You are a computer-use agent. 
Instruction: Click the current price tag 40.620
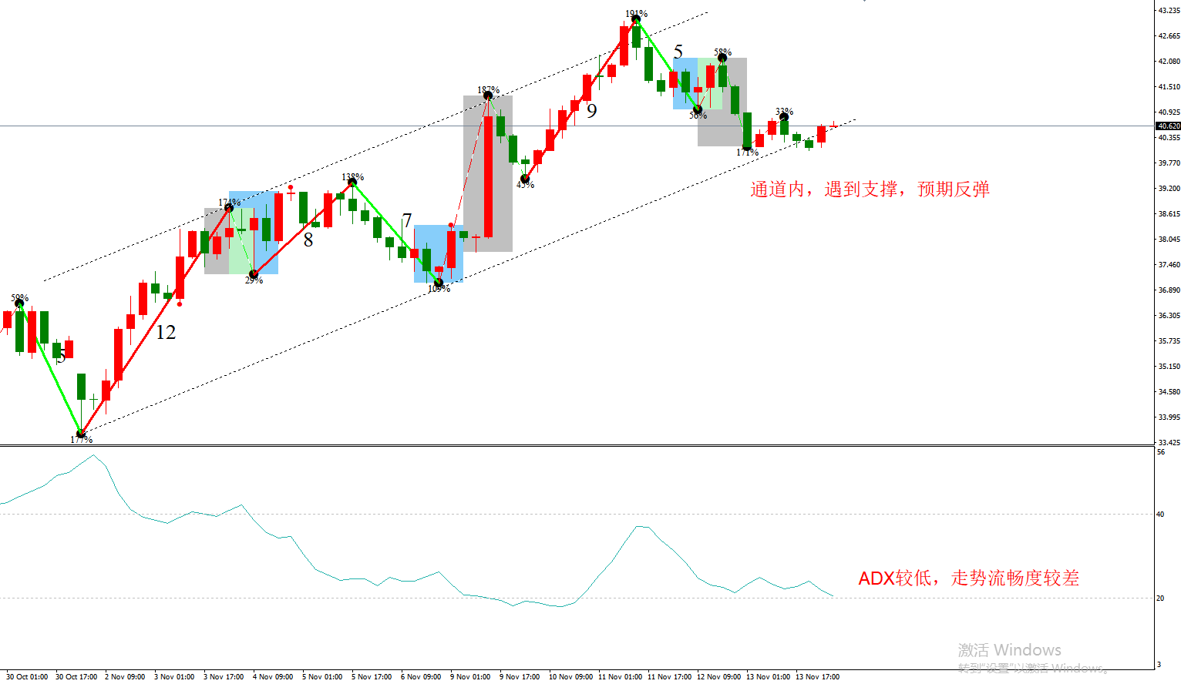(1168, 126)
